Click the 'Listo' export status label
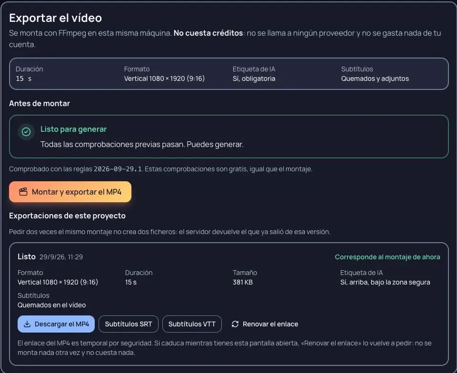This screenshot has height=373, width=457. [x=27, y=256]
